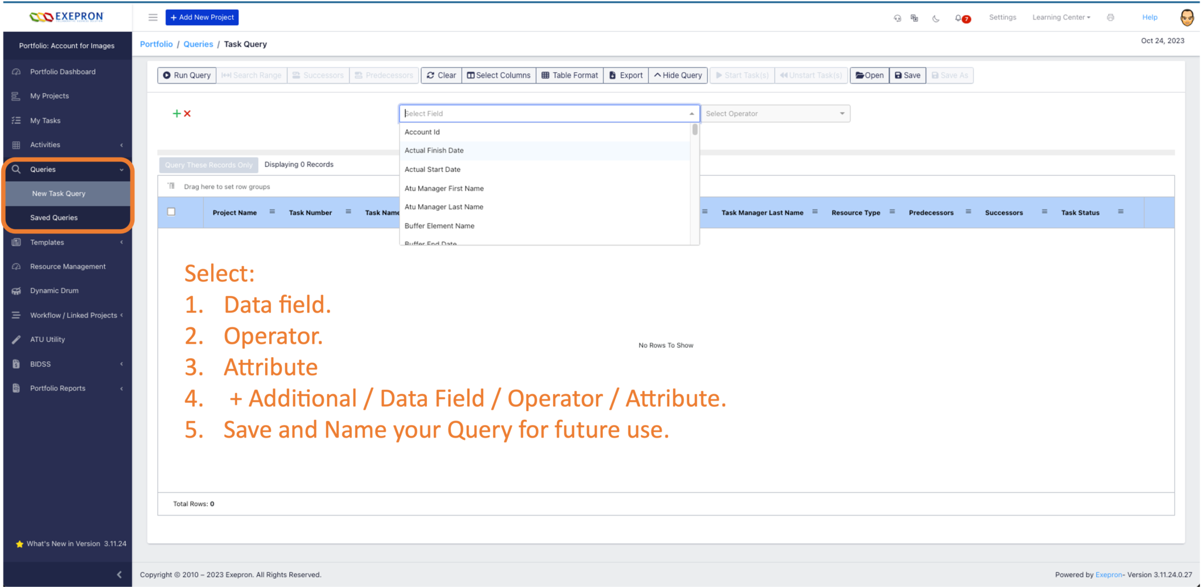Hide the query builder panel
The height and width of the screenshot is (587, 1201).
point(678,75)
